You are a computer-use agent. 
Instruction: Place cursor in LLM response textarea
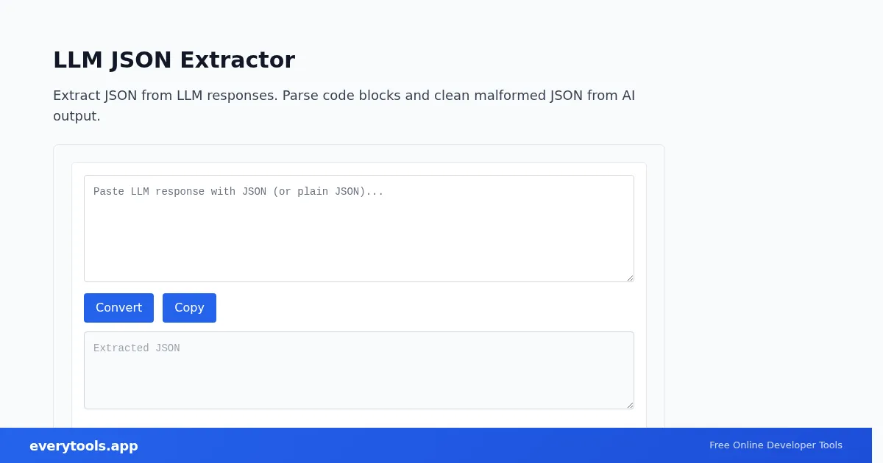(359, 229)
